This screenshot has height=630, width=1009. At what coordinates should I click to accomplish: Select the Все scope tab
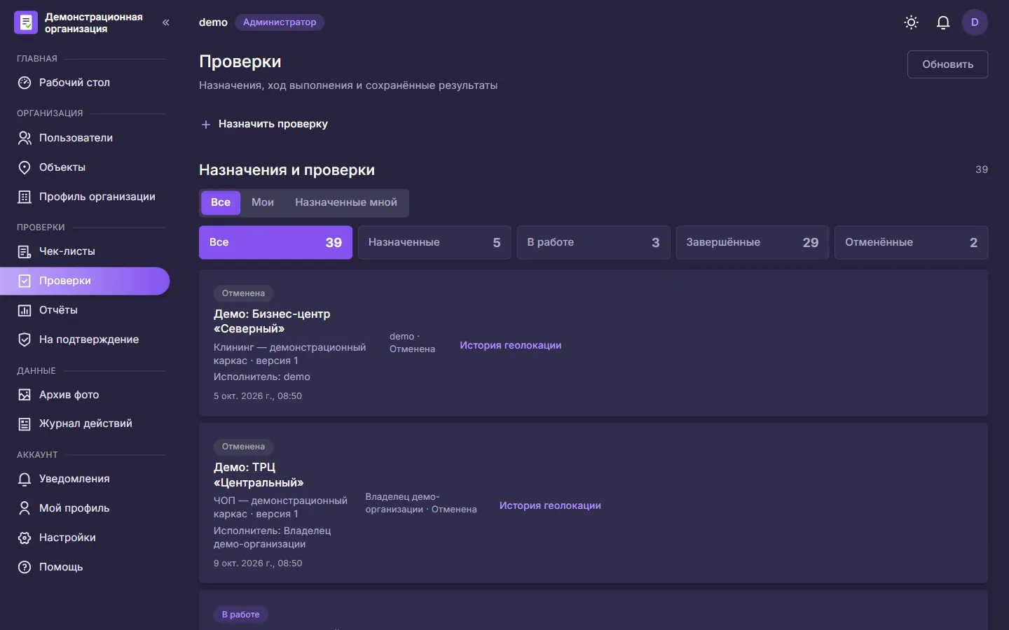point(221,202)
